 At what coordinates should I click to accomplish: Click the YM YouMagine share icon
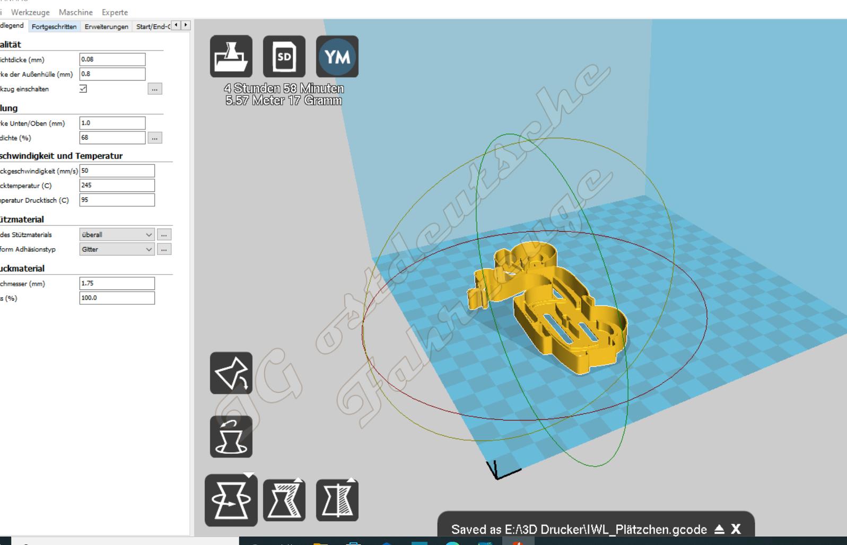tap(337, 57)
